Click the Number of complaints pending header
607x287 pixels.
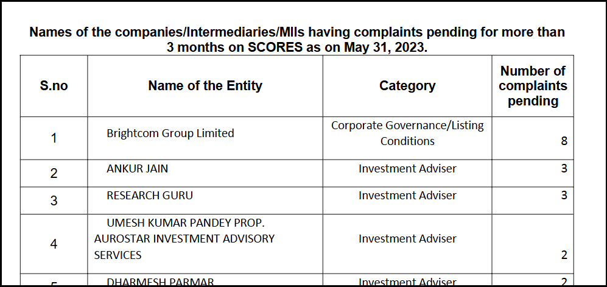[533, 86]
